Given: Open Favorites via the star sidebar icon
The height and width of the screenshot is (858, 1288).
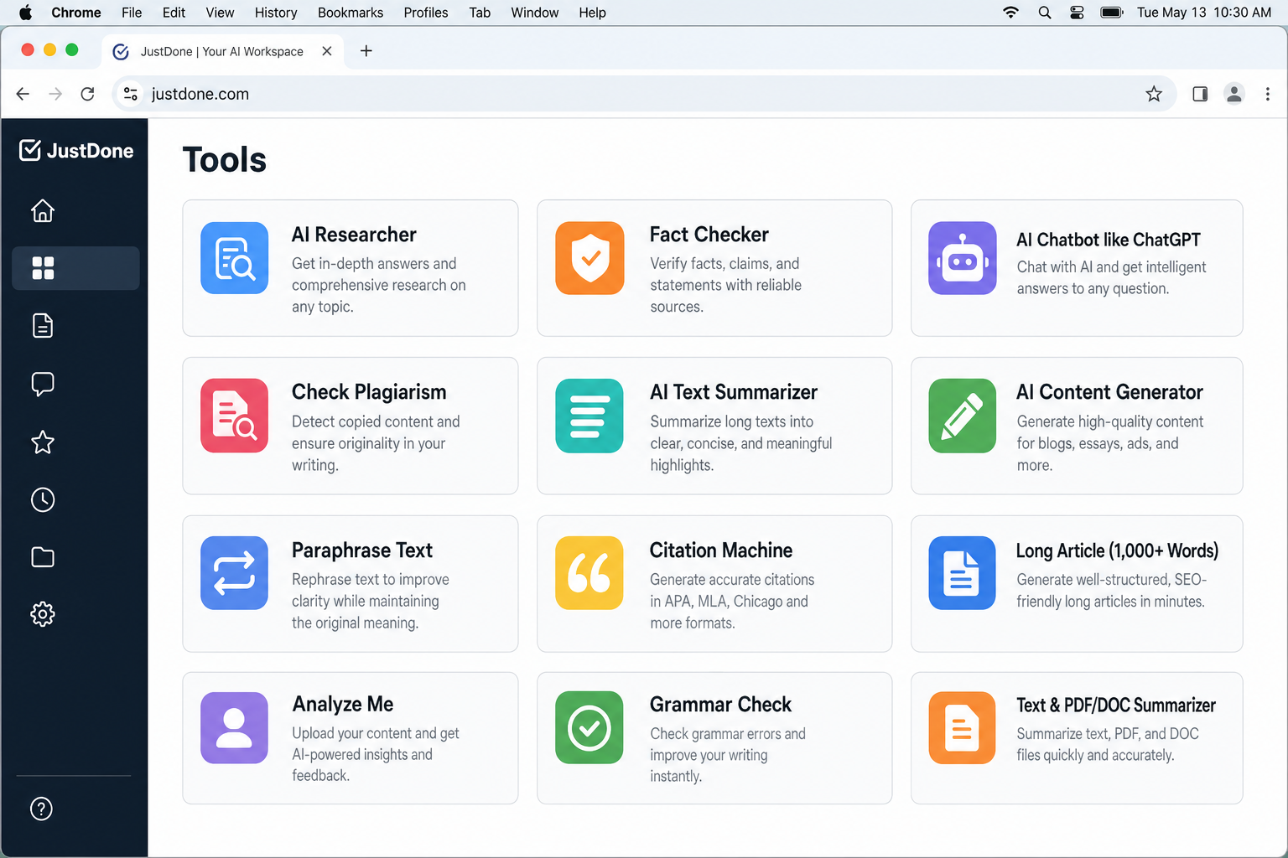Looking at the screenshot, I should (x=42, y=442).
